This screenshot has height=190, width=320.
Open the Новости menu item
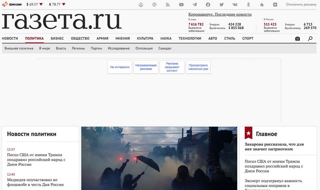10,38
